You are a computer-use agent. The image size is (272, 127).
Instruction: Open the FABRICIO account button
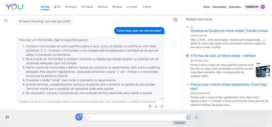pos(255,7)
